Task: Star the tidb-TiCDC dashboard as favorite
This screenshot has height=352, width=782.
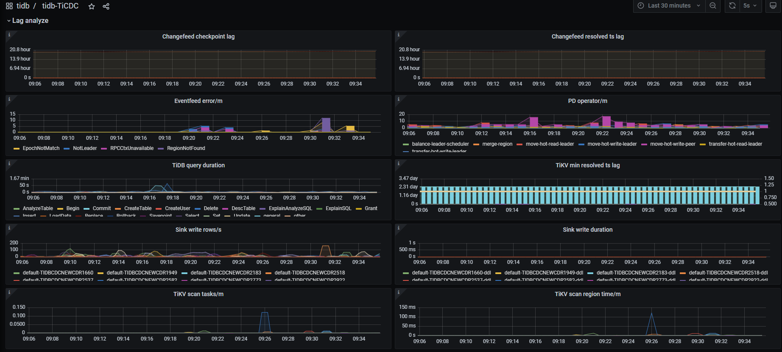Action: pyautogui.click(x=92, y=6)
